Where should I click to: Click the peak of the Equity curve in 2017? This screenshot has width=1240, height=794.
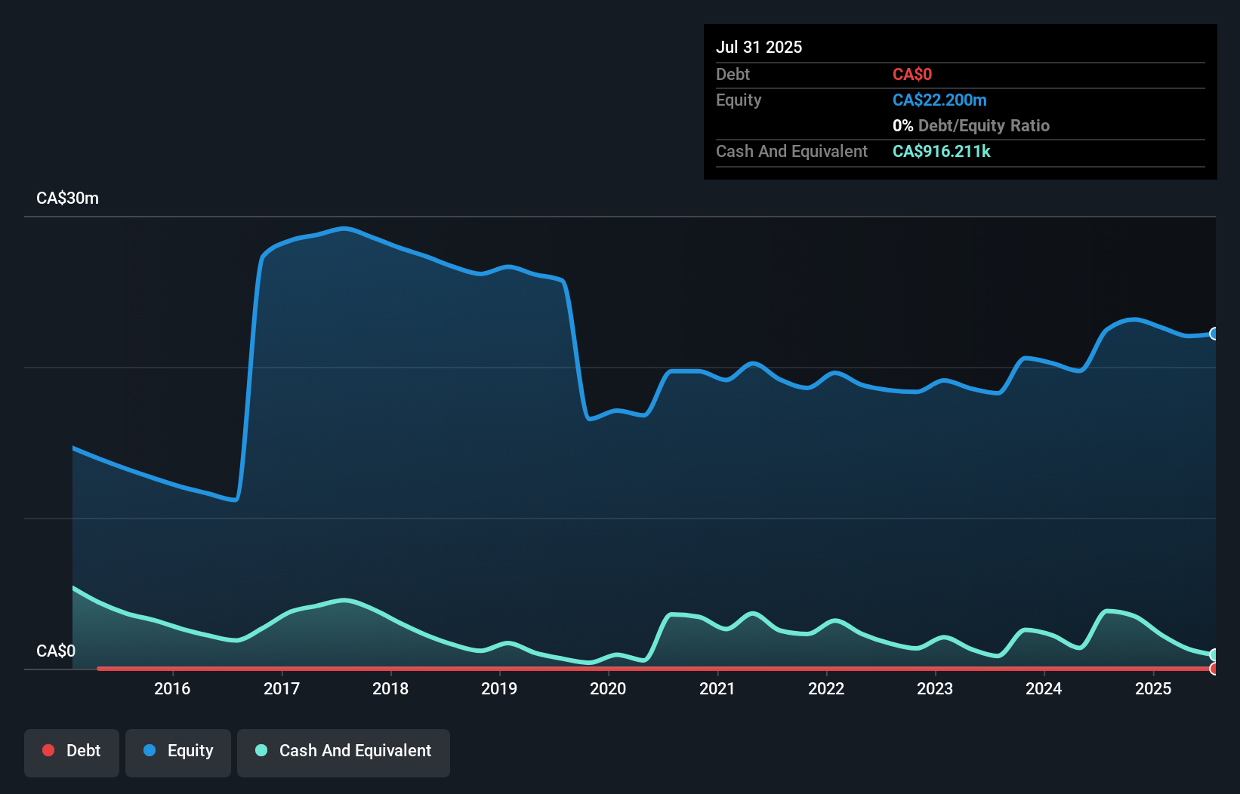click(345, 229)
